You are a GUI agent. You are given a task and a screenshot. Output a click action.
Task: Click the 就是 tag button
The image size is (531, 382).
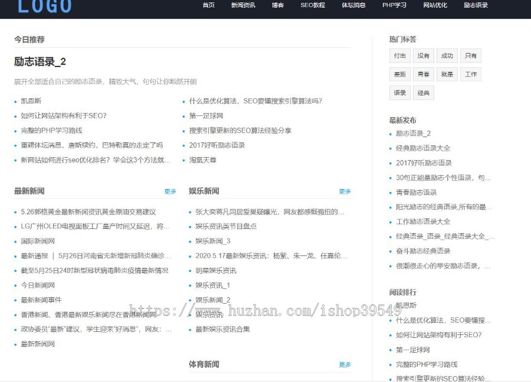click(447, 74)
